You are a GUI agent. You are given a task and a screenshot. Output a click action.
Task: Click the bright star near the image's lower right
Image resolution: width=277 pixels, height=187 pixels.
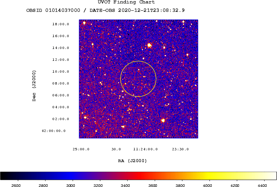coord(163,120)
